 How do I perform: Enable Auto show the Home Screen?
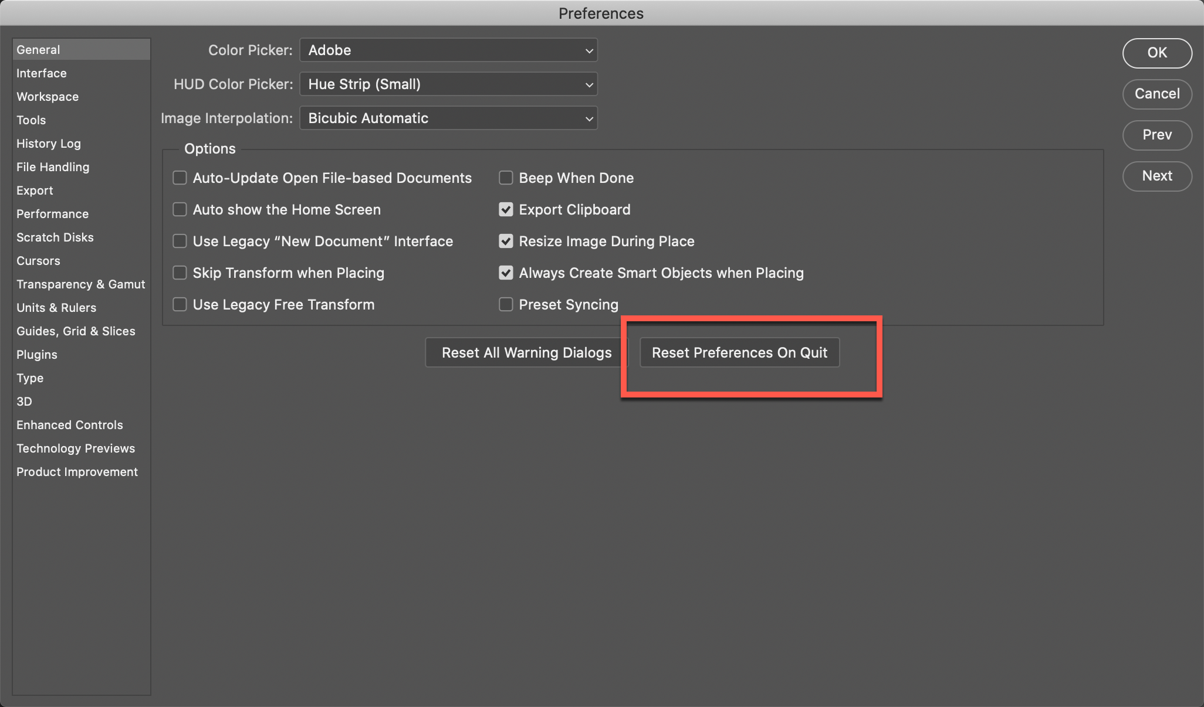coord(180,209)
